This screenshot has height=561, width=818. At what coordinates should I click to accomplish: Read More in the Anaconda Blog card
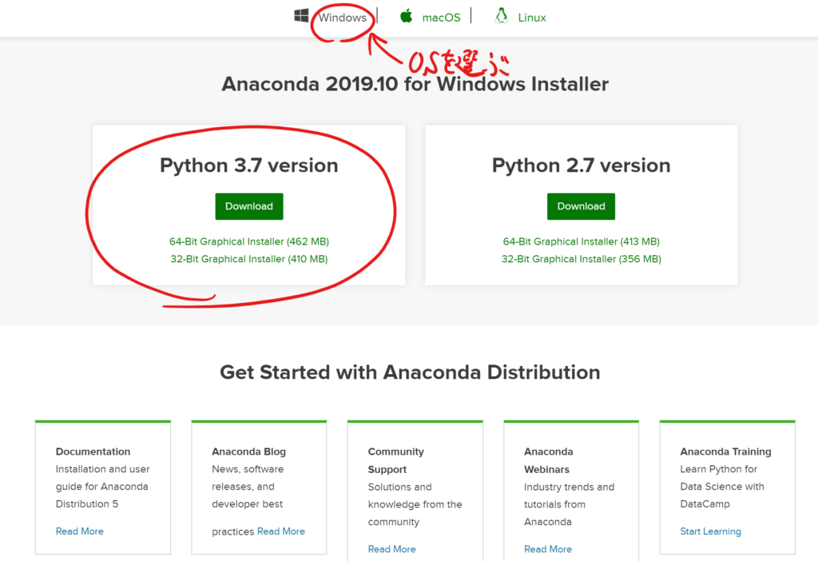pos(280,531)
